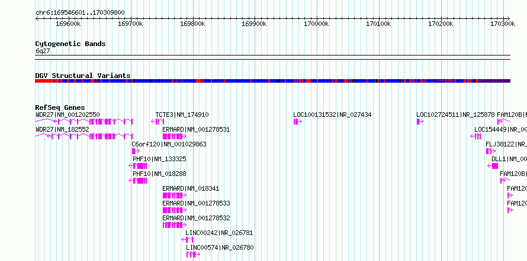Click the ERMARD NM_018341 gene glyph

tap(175, 195)
